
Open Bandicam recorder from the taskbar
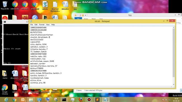pos(89,99)
